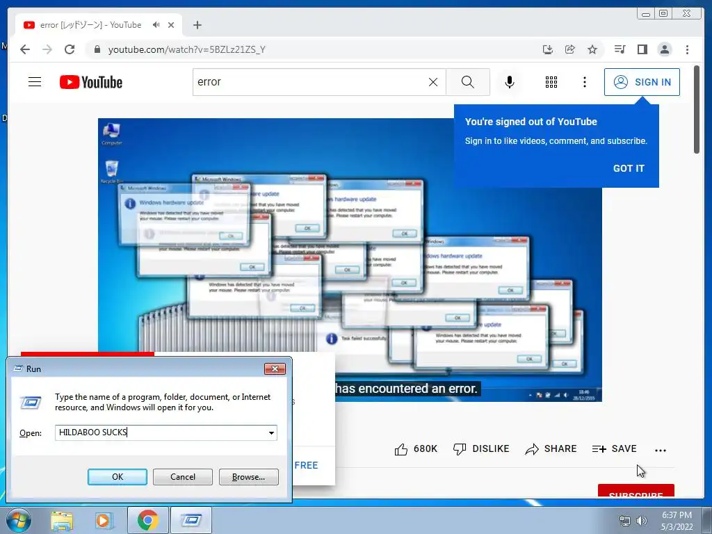Screen dimensions: 712x534
Task: Open the YouTube settings three-dot menu
Action: click(x=584, y=82)
